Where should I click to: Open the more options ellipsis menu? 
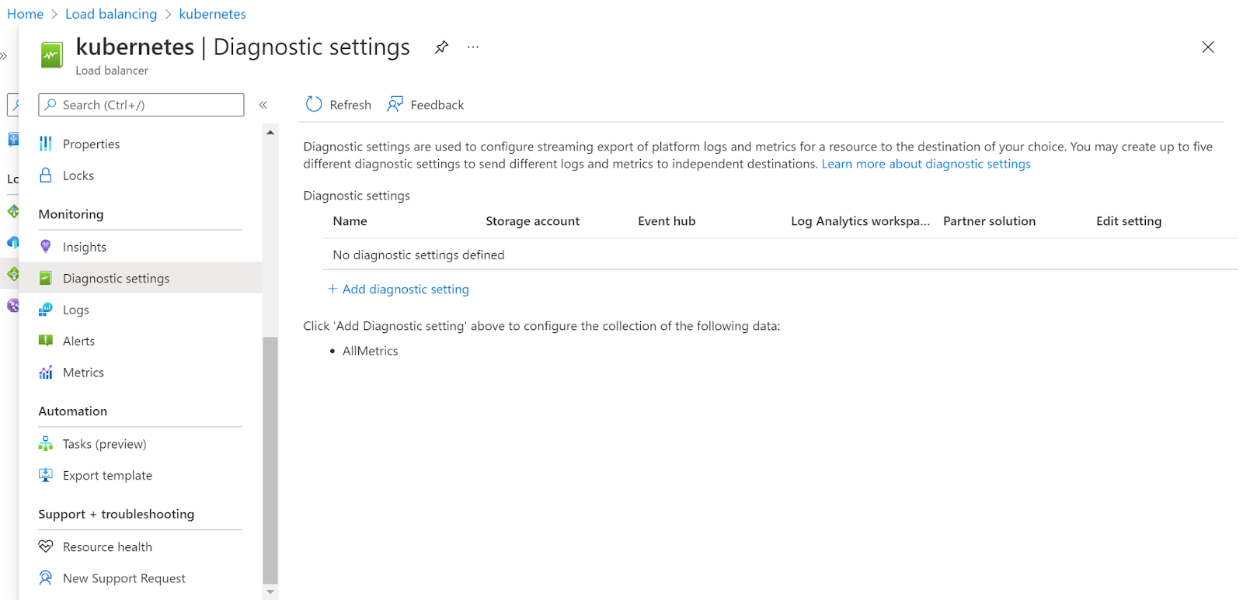pos(473,47)
